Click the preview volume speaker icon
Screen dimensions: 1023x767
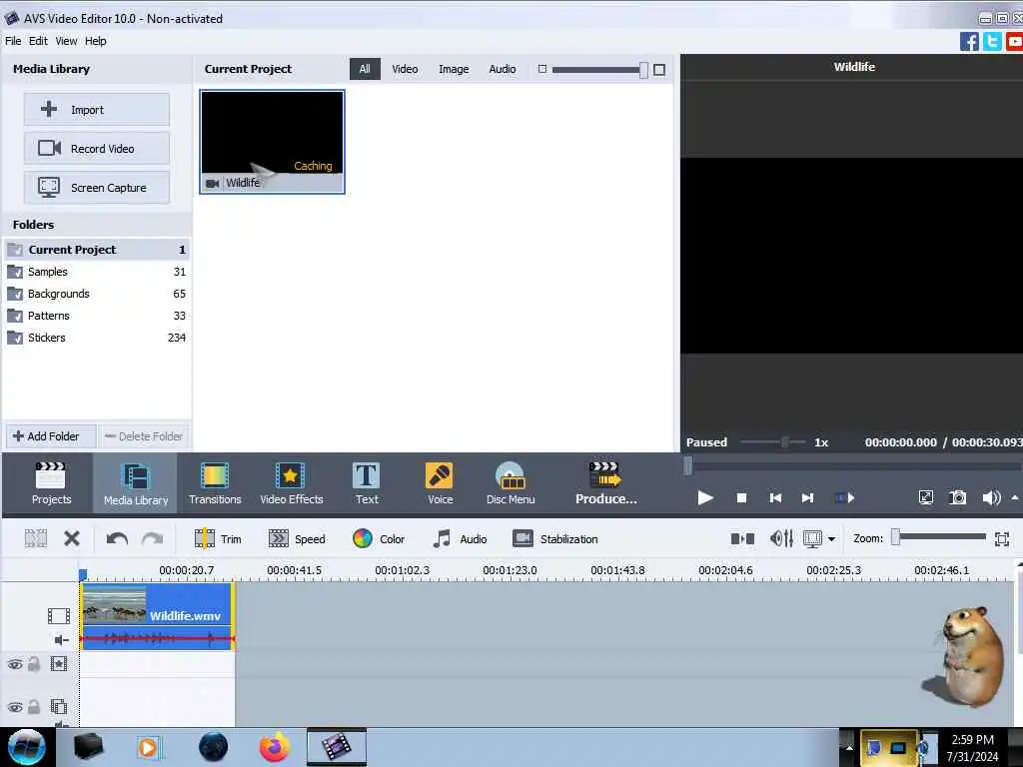click(991, 498)
